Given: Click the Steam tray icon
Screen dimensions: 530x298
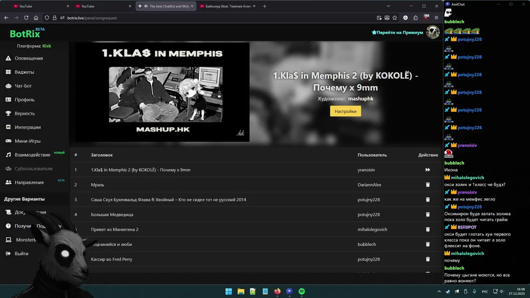Looking at the screenshot, I should point(448,291).
